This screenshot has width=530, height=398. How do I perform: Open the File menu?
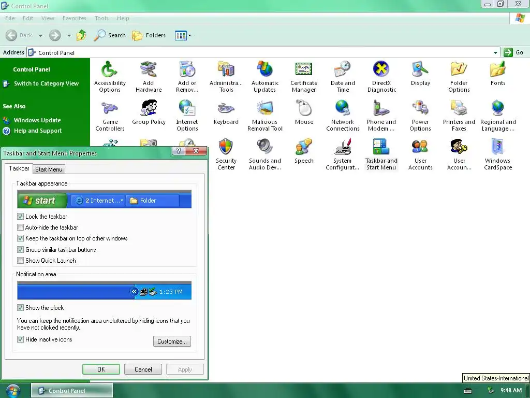(10, 18)
